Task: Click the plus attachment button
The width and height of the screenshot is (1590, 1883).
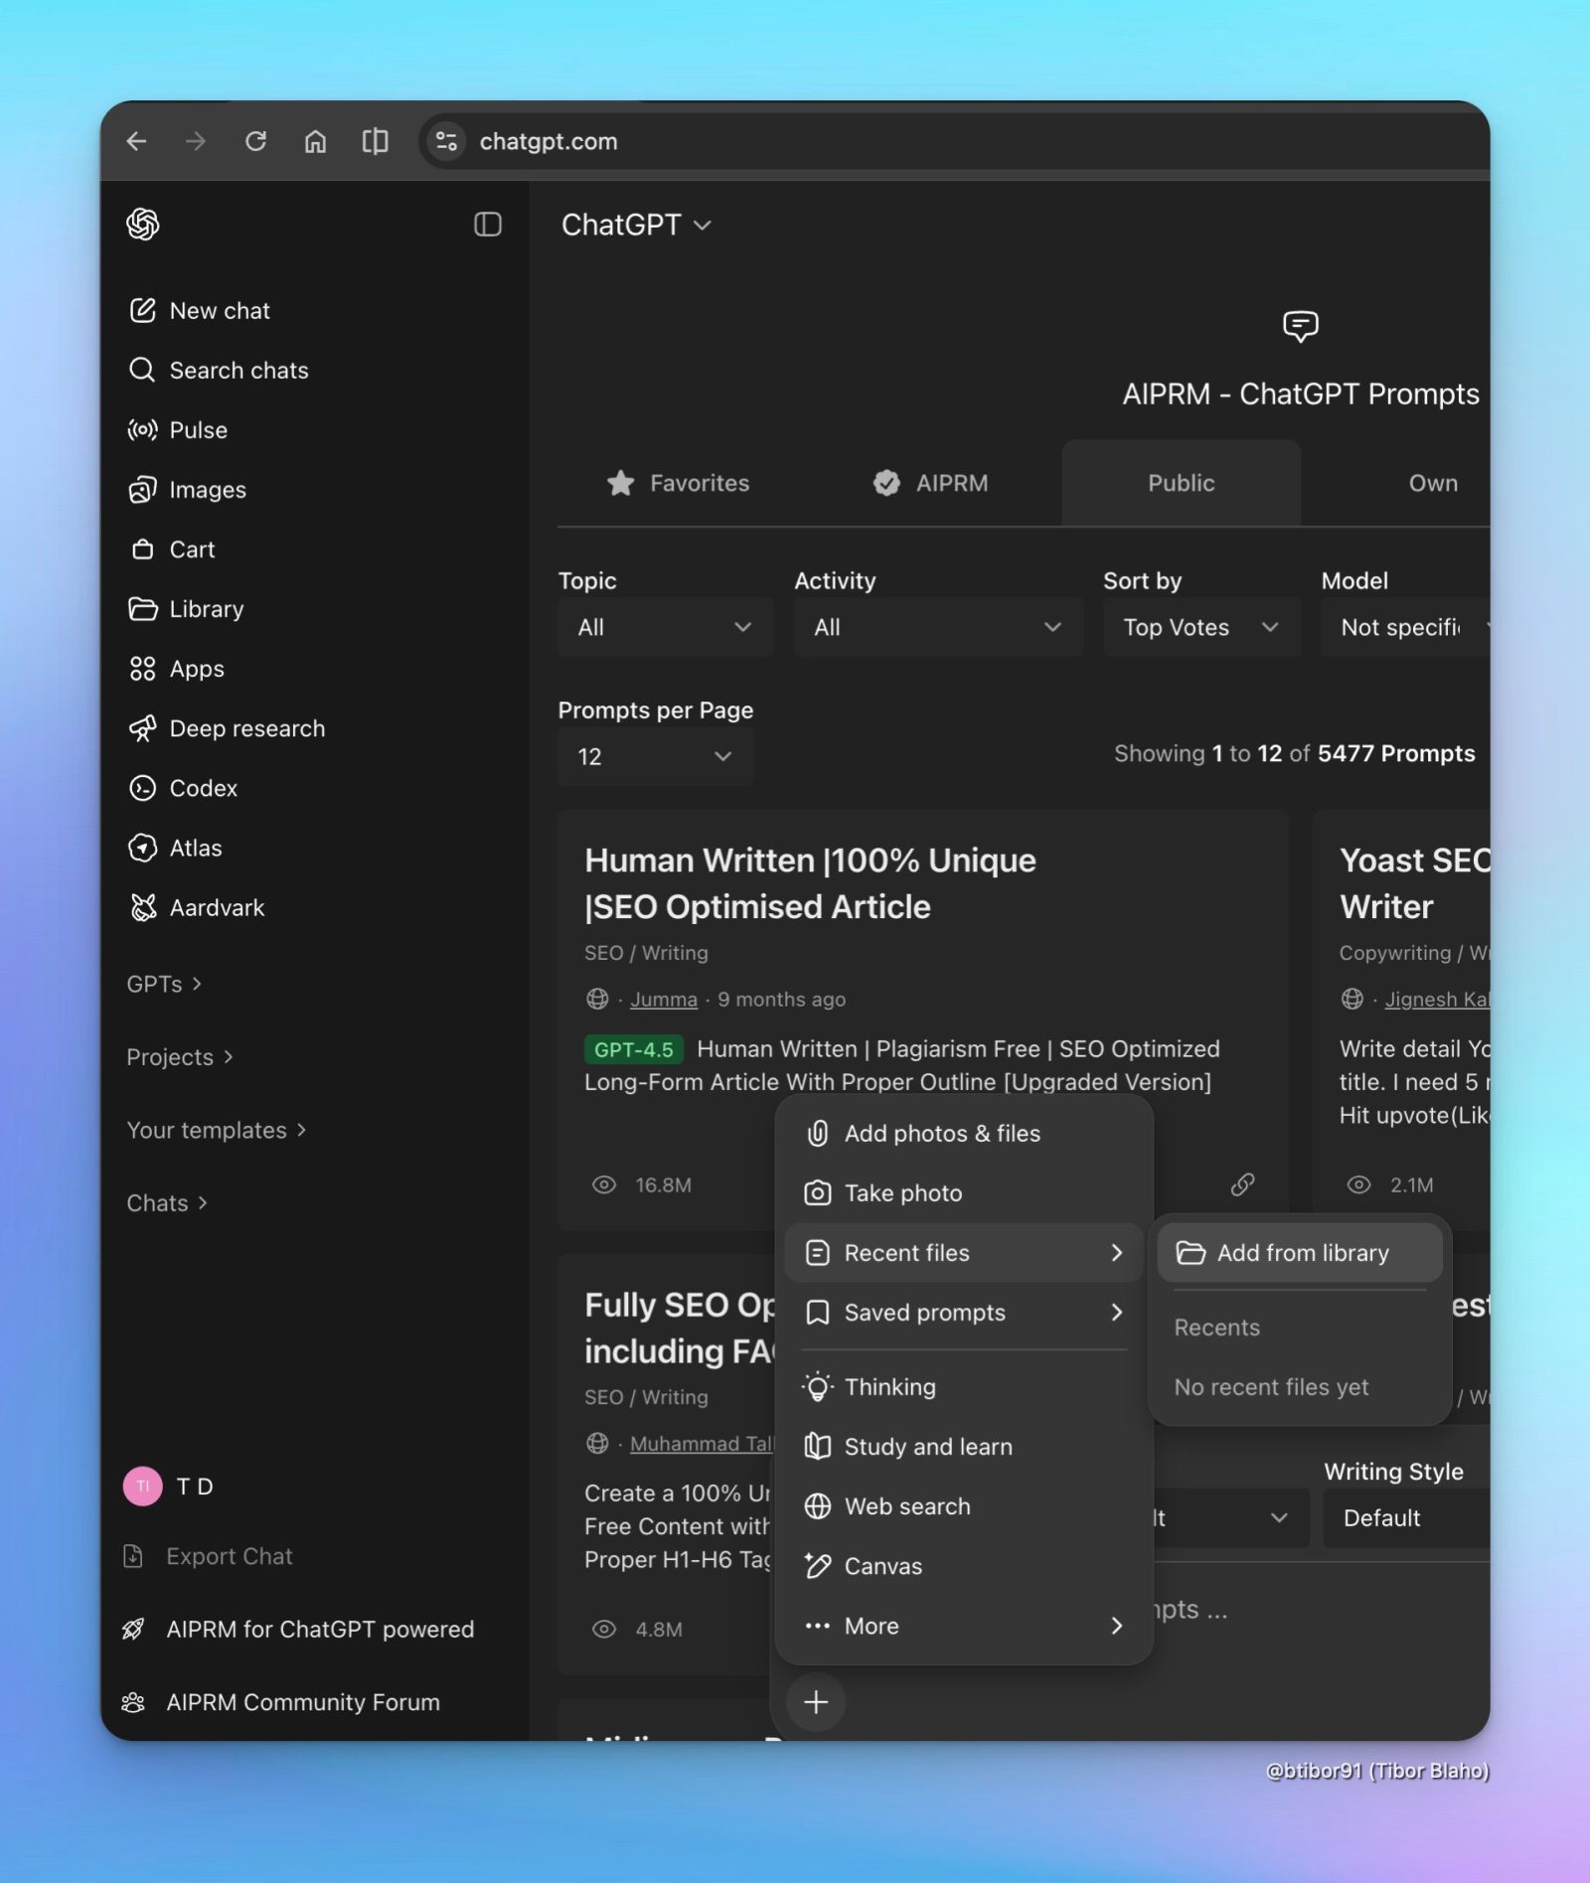Action: pos(816,1702)
